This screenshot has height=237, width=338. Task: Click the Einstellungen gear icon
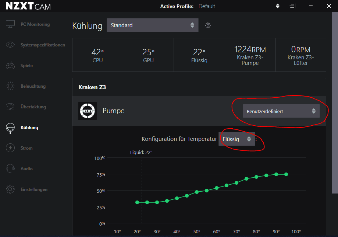pyautogui.click(x=10, y=189)
